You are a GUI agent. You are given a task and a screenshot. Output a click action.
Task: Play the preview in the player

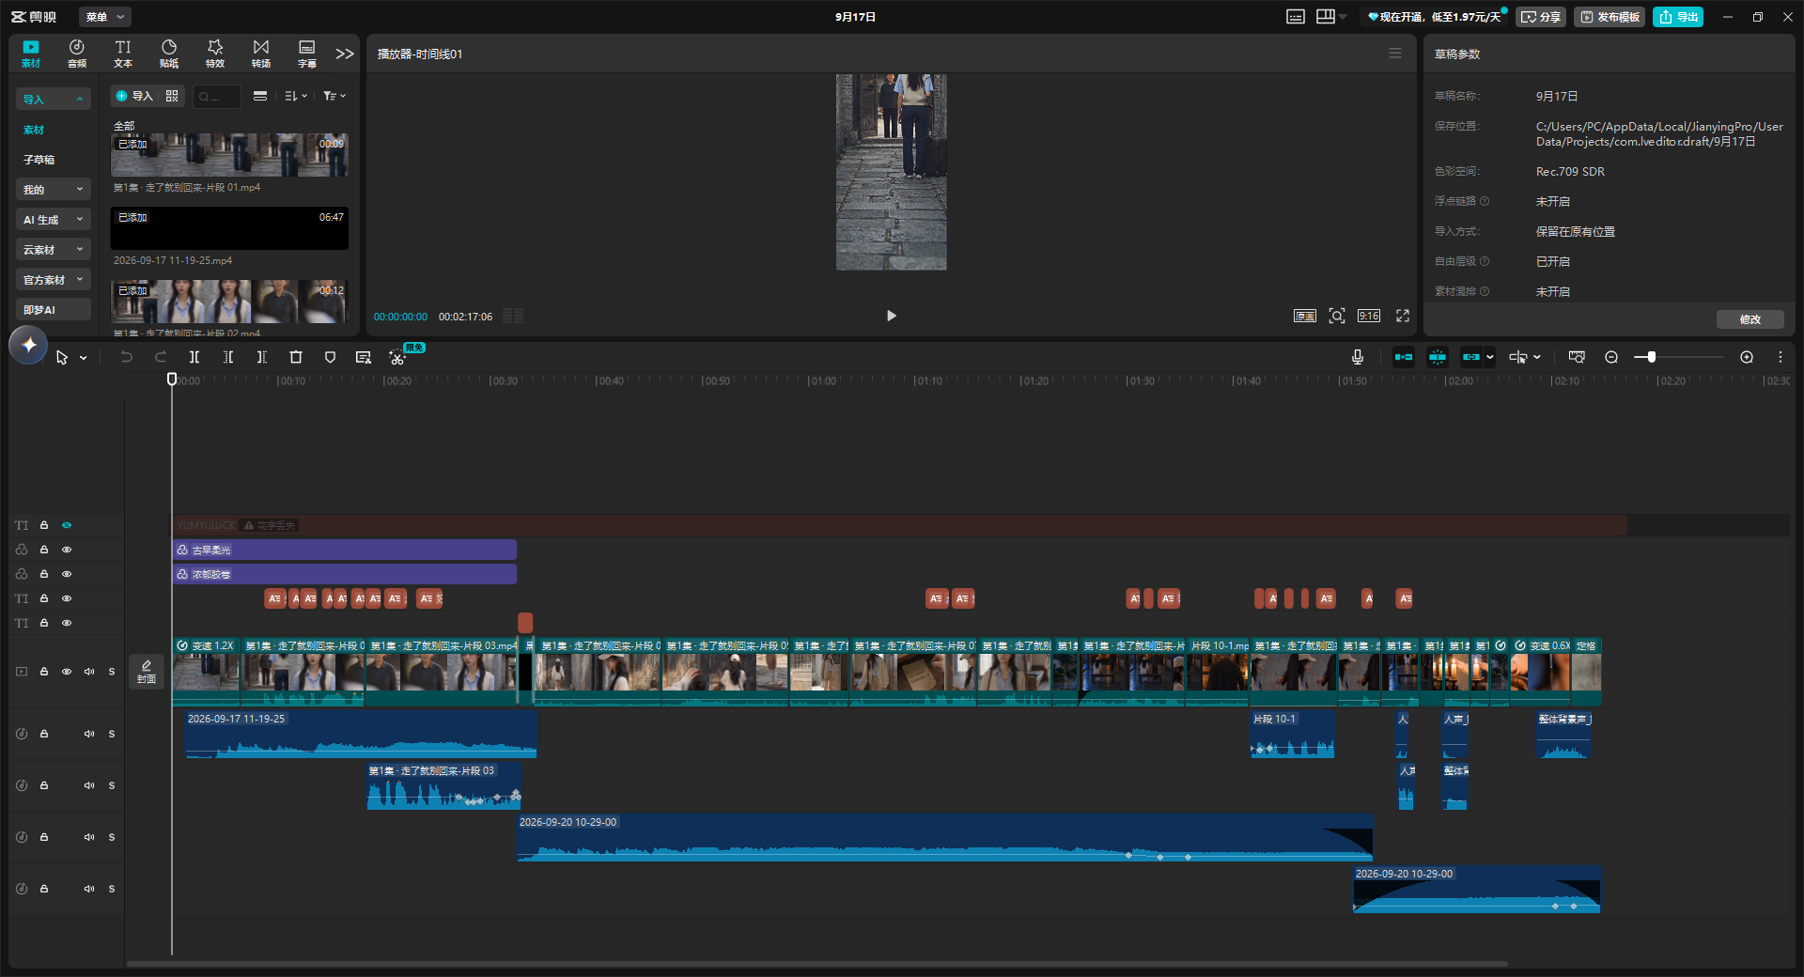pyautogui.click(x=892, y=316)
